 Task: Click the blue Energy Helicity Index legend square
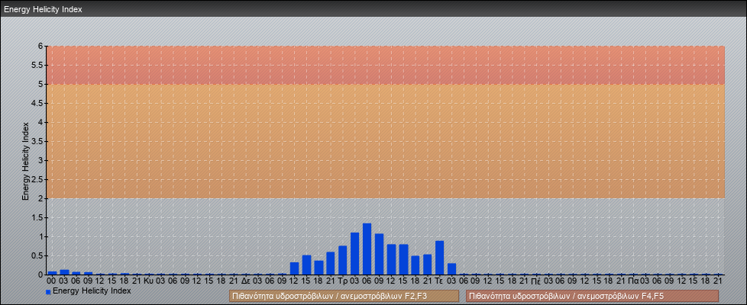[x=48, y=292]
